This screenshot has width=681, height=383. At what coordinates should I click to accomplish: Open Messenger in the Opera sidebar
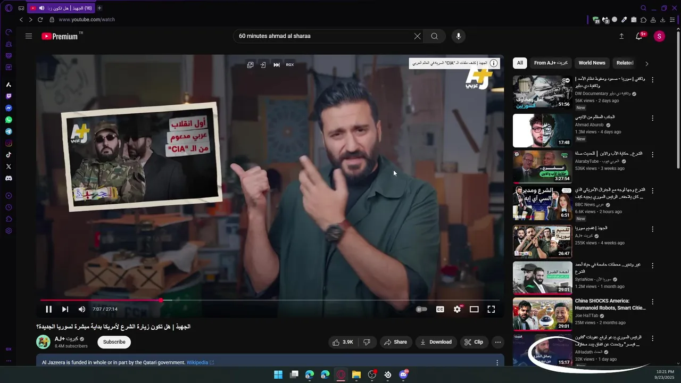(9, 108)
